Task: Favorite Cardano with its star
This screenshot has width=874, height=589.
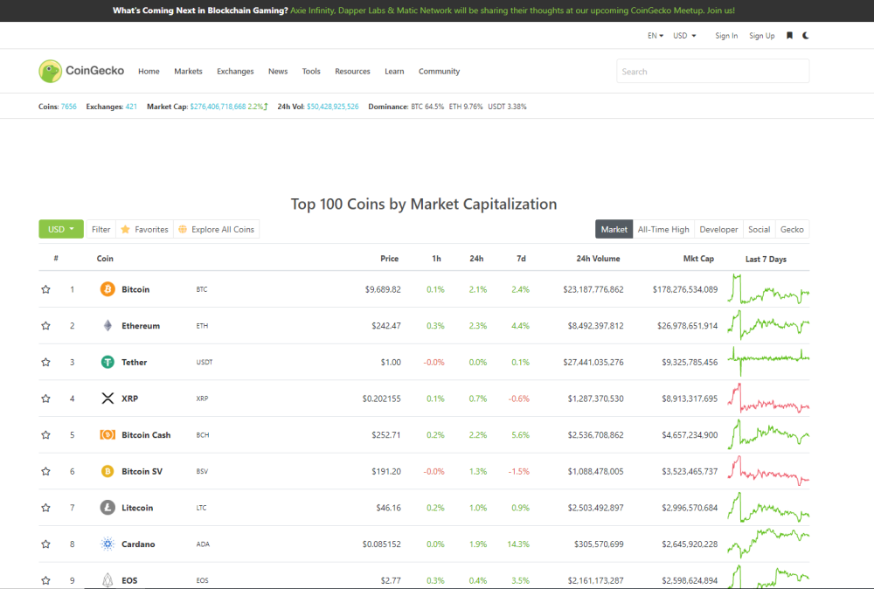Action: tap(45, 544)
